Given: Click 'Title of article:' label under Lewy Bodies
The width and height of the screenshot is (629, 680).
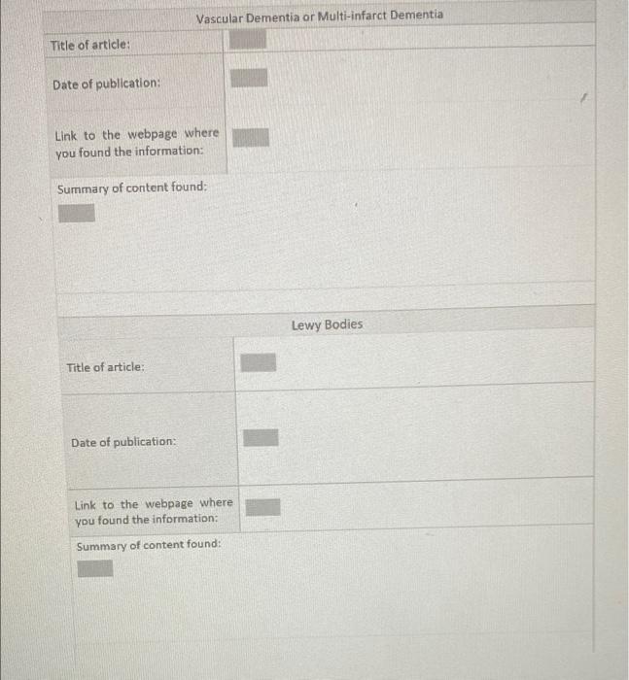Looking at the screenshot, I should coord(105,367).
